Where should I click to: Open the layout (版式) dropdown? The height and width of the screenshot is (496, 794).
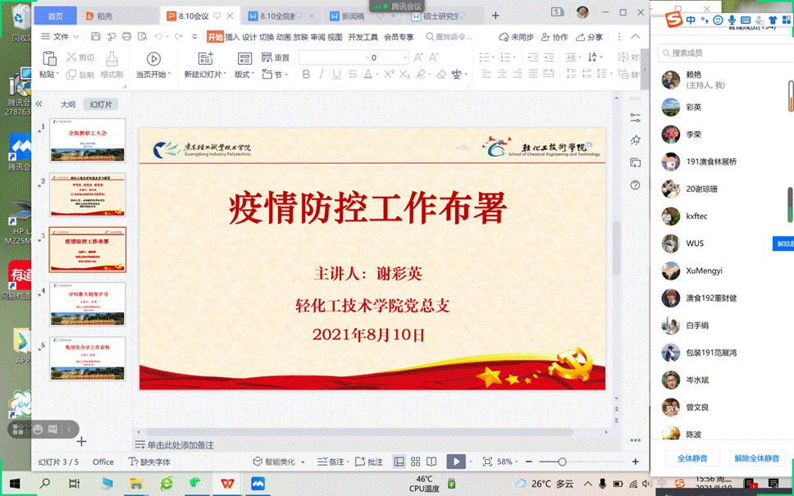[x=244, y=75]
